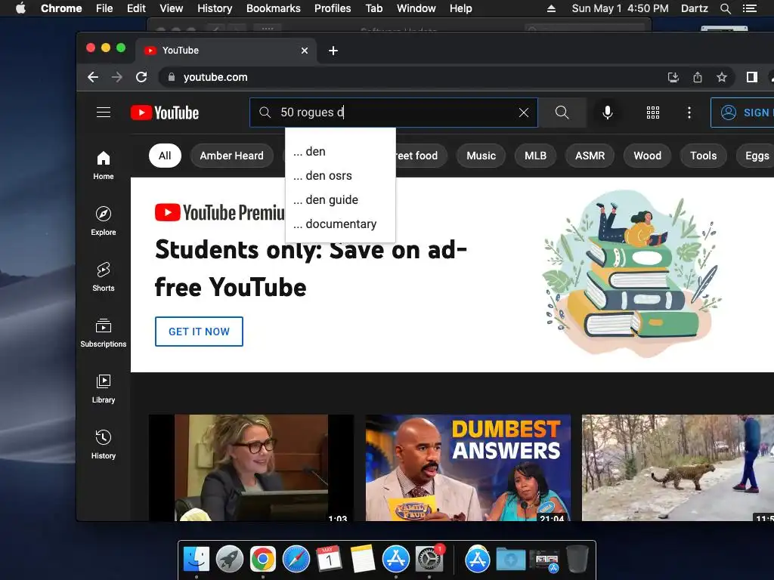The height and width of the screenshot is (580, 774).
Task: Open the Edit menu
Action: [136, 8]
